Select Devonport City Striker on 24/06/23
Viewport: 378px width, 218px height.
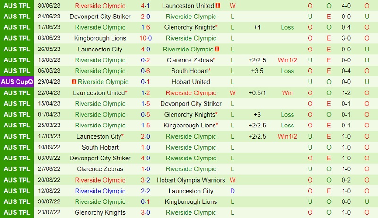click(100, 17)
